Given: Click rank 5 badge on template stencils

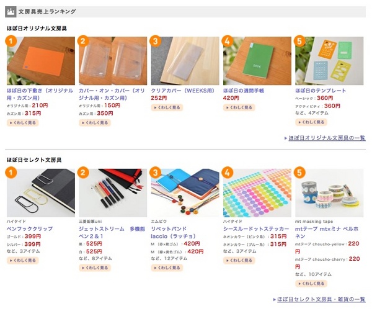Looking at the screenshot, I should (299, 41).
